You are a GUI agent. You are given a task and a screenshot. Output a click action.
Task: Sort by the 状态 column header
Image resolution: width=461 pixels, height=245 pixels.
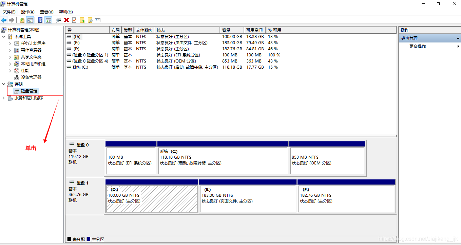187,30
